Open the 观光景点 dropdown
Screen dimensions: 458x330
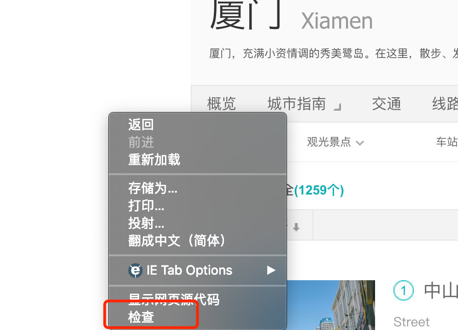335,142
